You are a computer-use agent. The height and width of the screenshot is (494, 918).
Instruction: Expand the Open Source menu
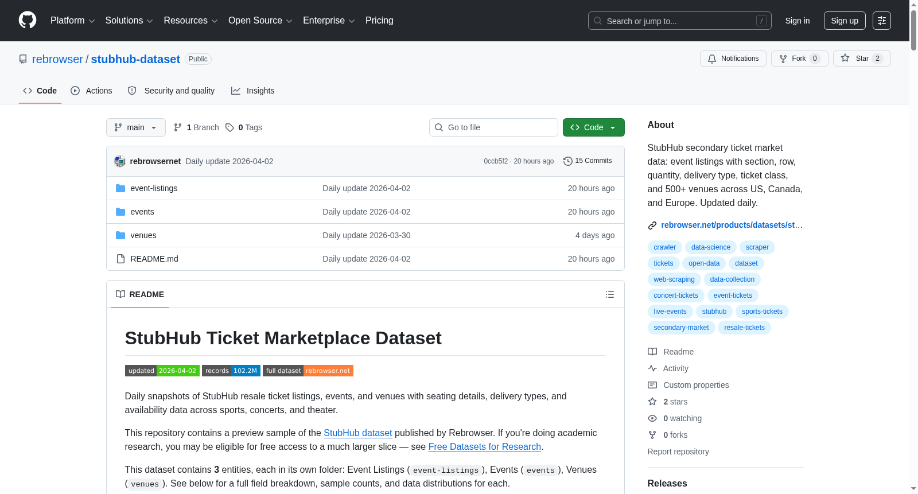coord(260,21)
